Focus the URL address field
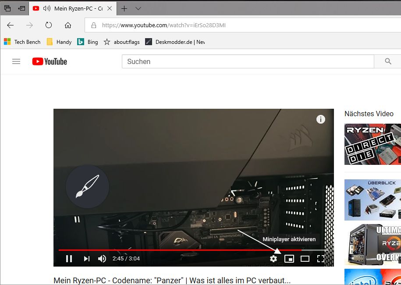This screenshot has height=285, width=401. [x=243, y=25]
